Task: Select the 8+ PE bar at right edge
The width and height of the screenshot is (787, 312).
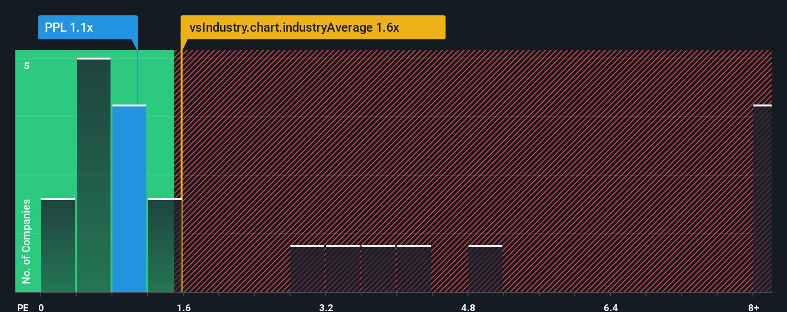Action: tap(763, 198)
